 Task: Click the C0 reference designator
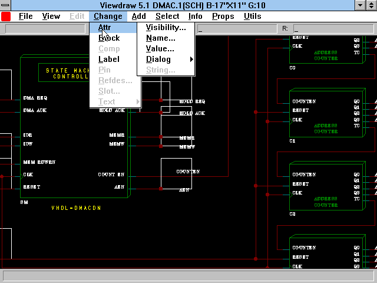coord(292,68)
